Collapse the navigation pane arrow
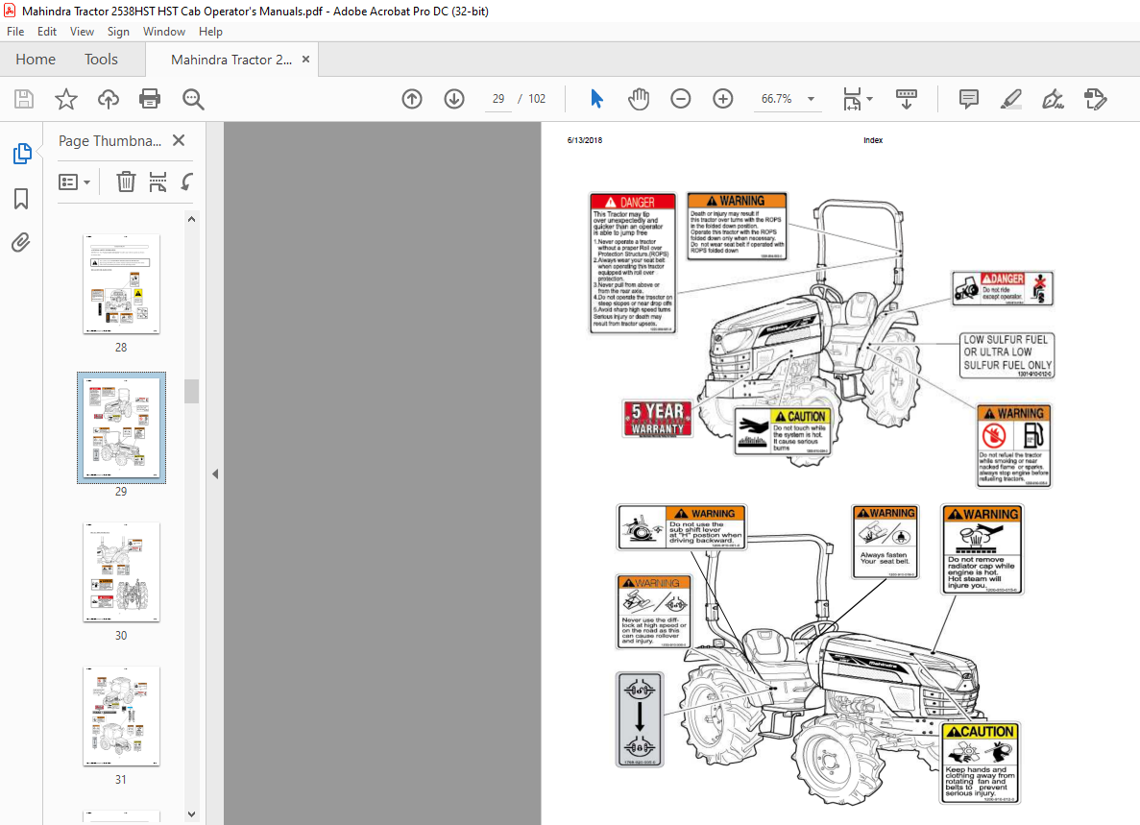Screen dimensions: 1140x825 (x=215, y=473)
